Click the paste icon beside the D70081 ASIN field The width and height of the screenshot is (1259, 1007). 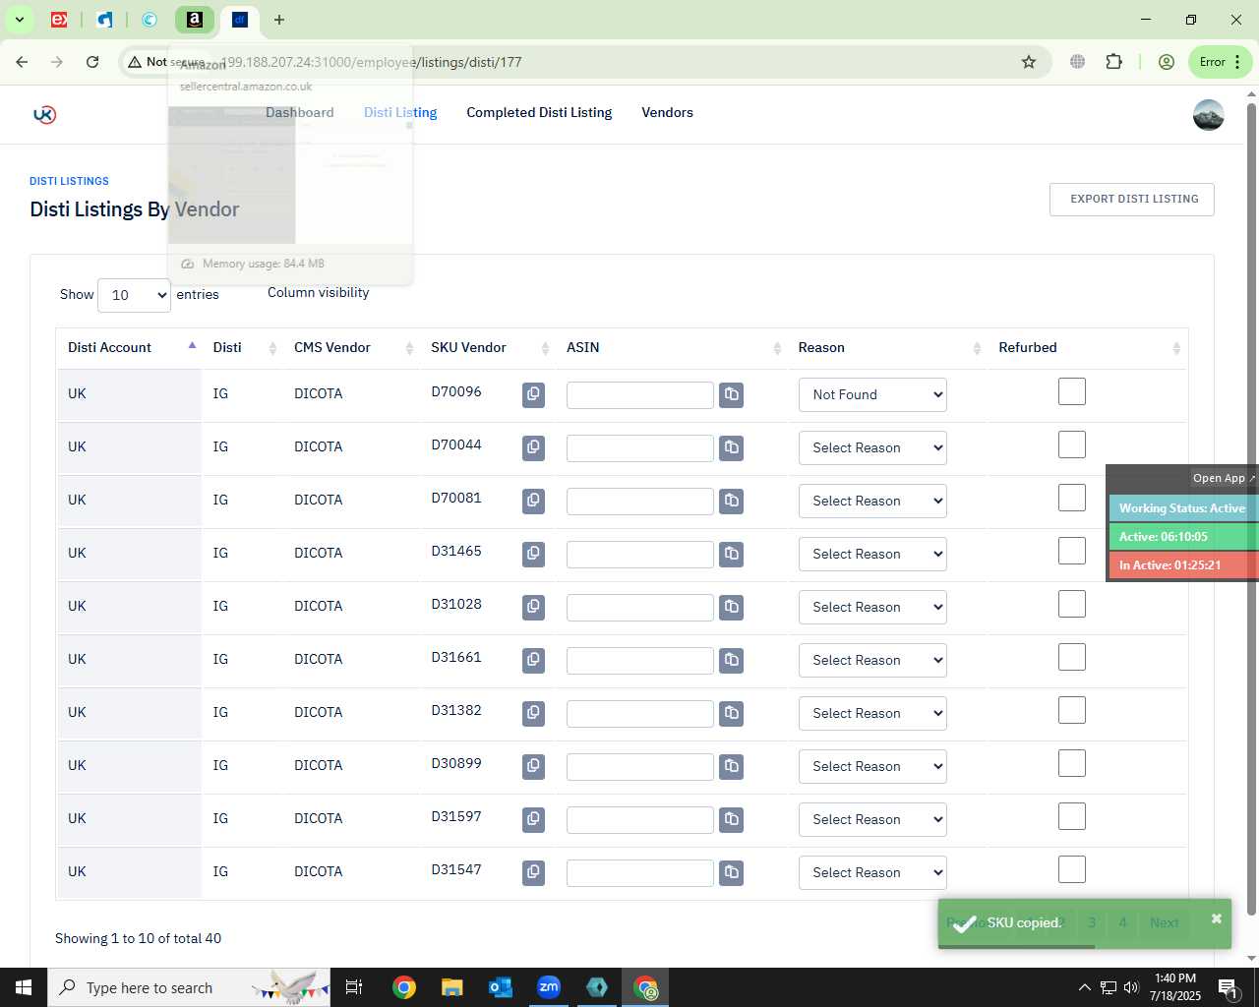[x=731, y=501]
